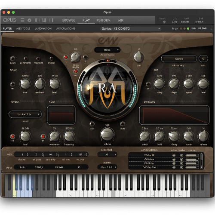
Task: Click the ADT speed knob
Action: (189, 84)
